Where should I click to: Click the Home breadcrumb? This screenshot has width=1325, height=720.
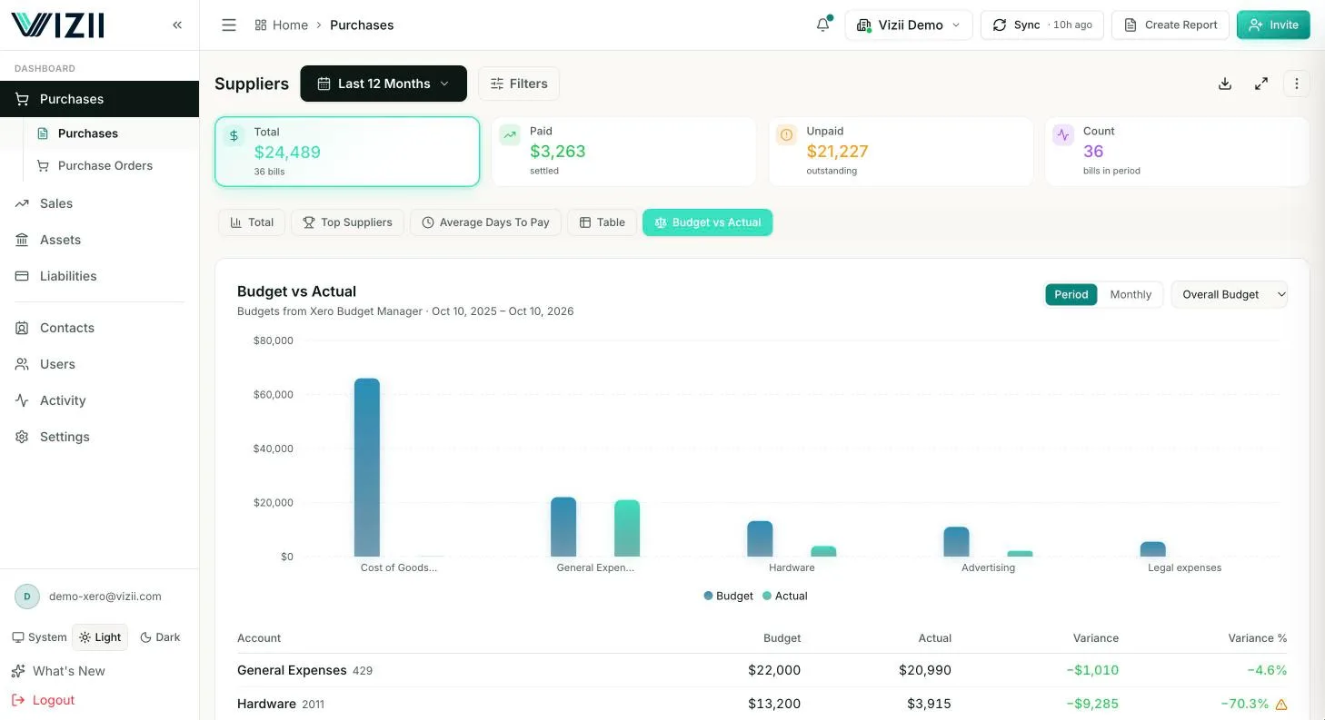(282, 25)
